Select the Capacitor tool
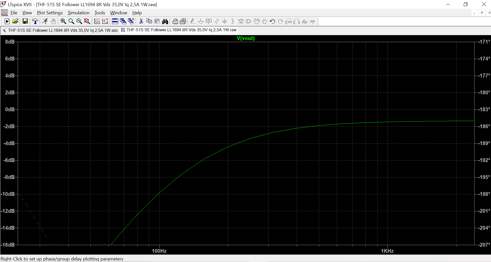Image resolution: width=491 pixels, height=262 pixels. pos(225,22)
